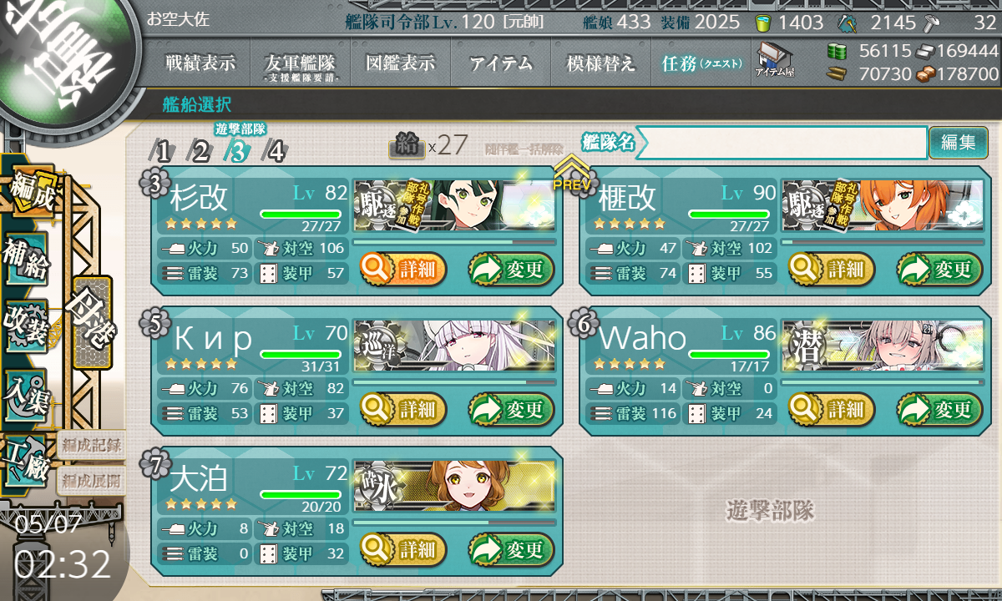Click the 給 supply ship icon

(x=407, y=145)
